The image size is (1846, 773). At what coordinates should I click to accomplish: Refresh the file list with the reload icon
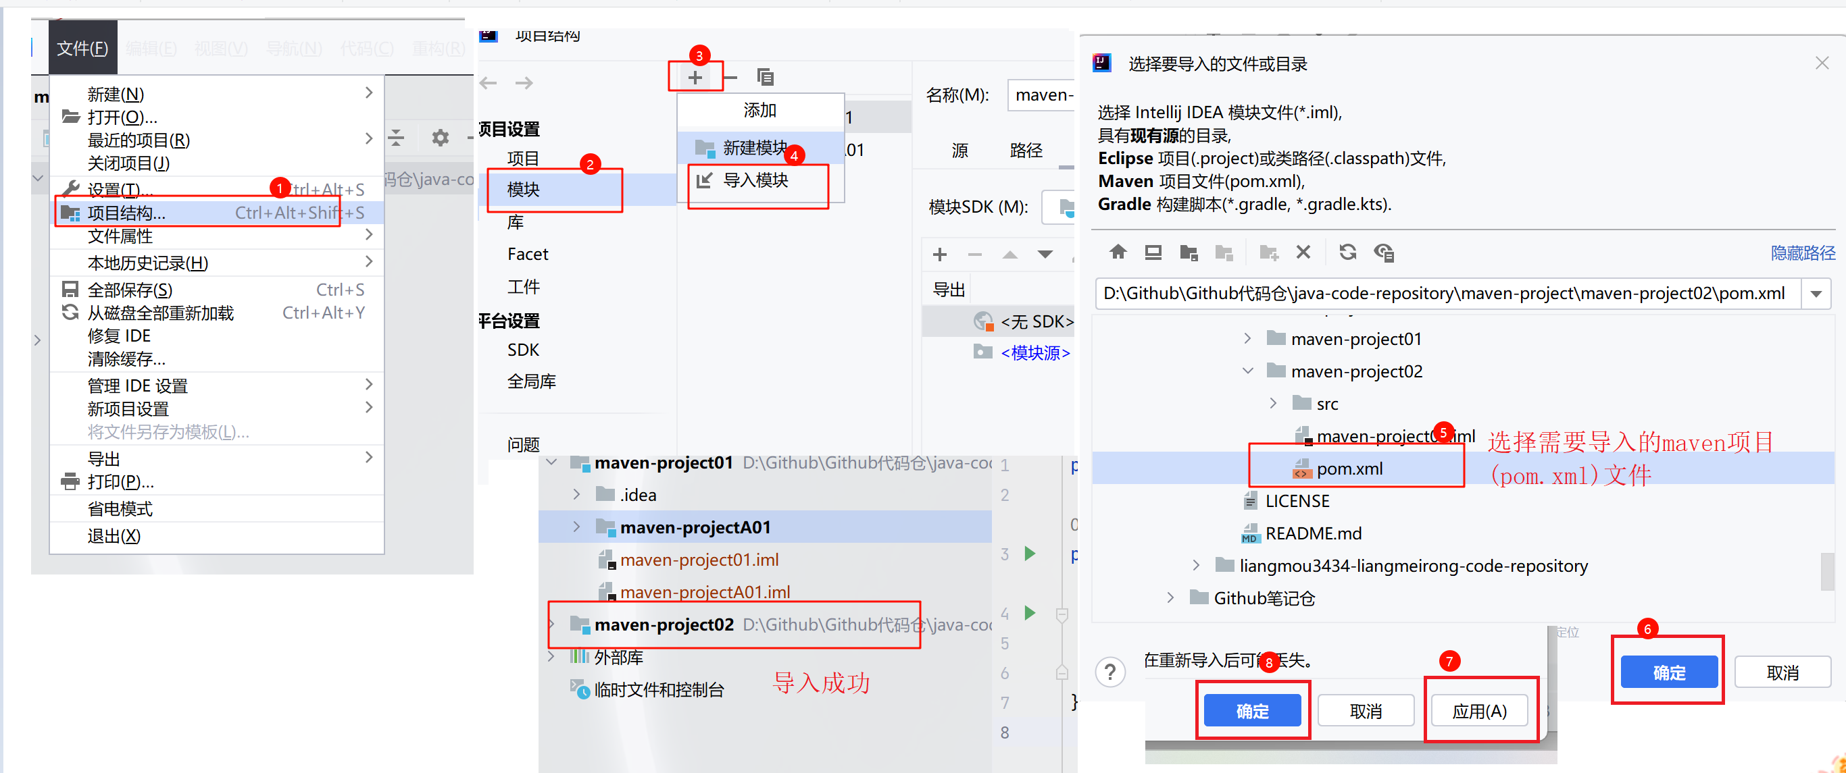[x=1347, y=252]
